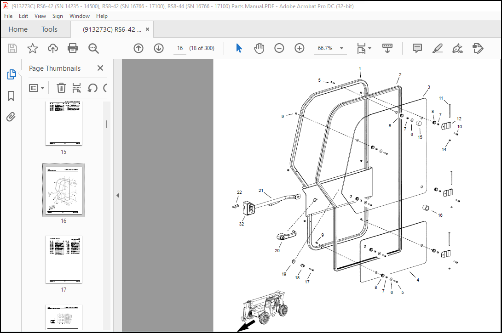The image size is (502, 333).
Task: Click part callout number 22 in diagram
Action: (239, 192)
